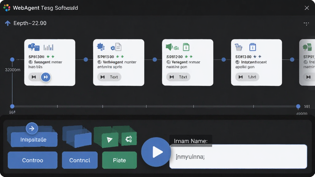The height and width of the screenshot is (177, 315).
Task: Click the skip icon on the STP81 card
Action: tap(308, 77)
